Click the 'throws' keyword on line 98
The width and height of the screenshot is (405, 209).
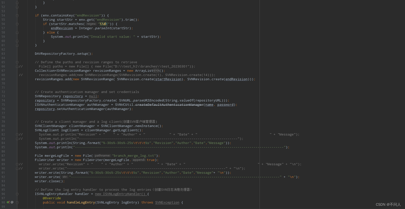147,202
